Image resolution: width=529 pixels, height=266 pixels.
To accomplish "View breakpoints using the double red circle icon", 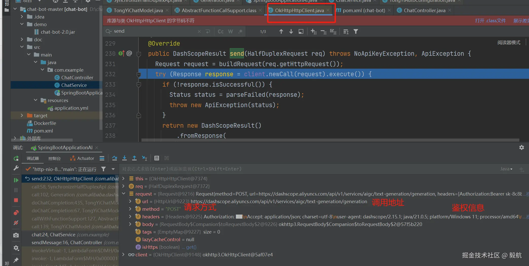I will click(16, 213).
